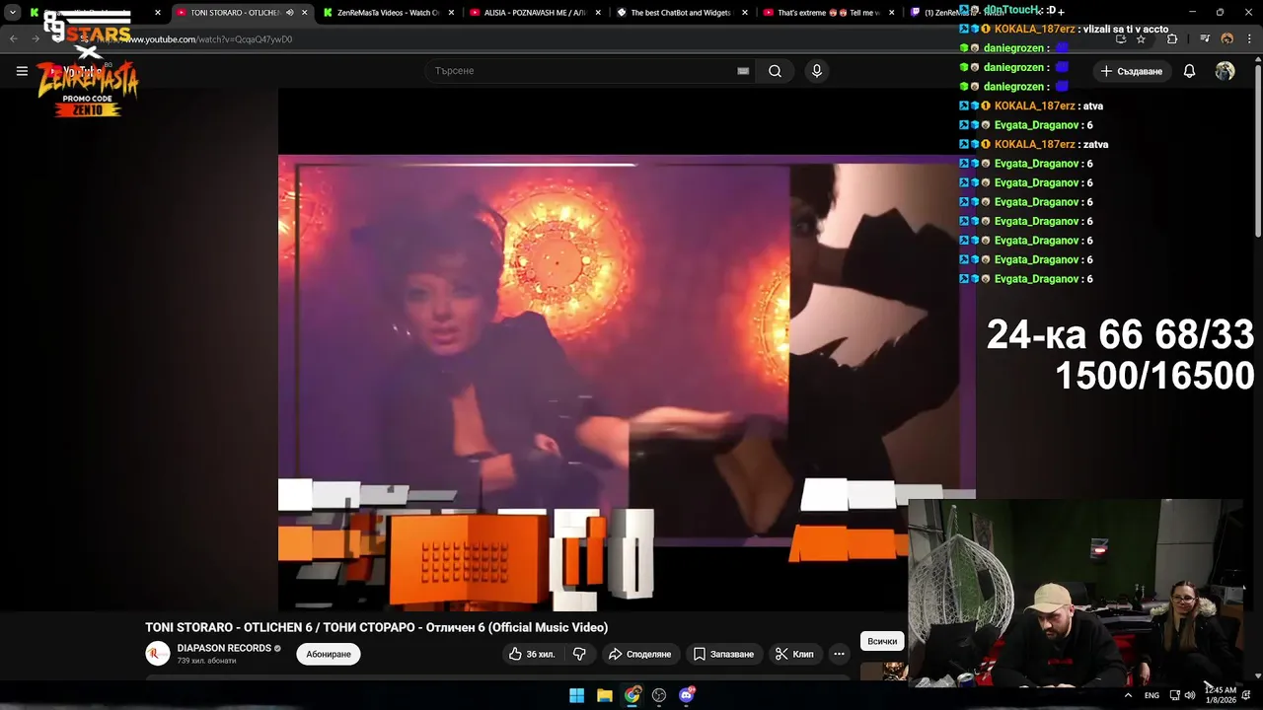Click the 739 хил. абонати subscriber count
Viewport: 1263px width, 710px height.
[206, 661]
